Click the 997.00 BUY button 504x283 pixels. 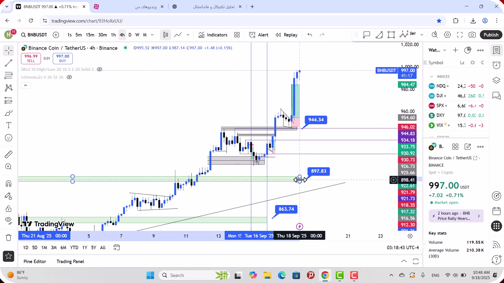pyautogui.click(x=63, y=58)
